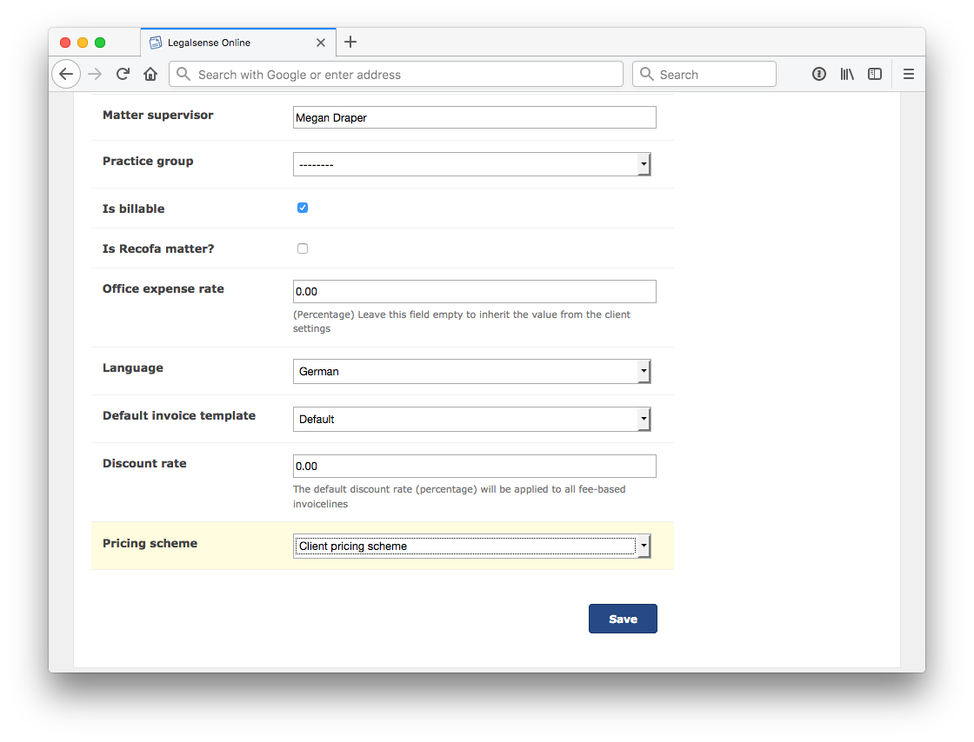Close the Legalsense Online tab
This screenshot has width=974, height=742.
[321, 43]
